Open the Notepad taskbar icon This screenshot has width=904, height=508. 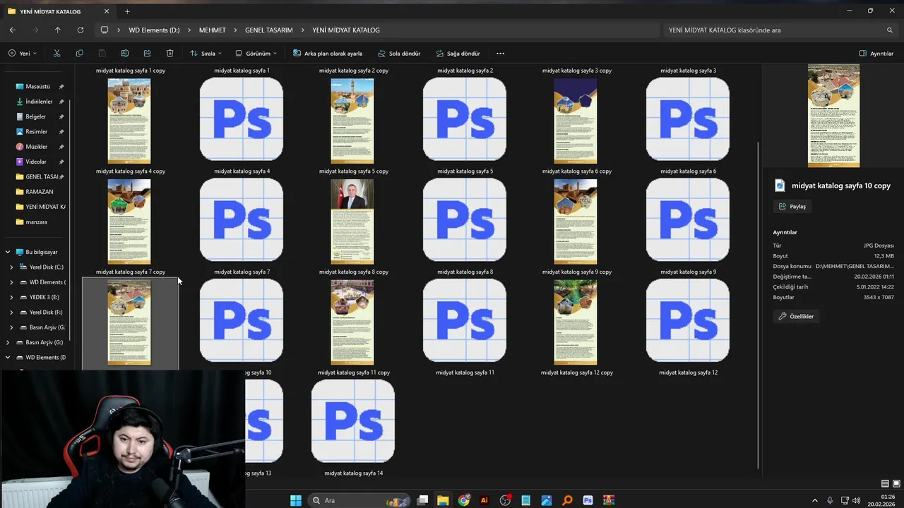(x=525, y=500)
